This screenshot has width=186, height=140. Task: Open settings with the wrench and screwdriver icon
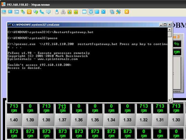click(x=118, y=12)
